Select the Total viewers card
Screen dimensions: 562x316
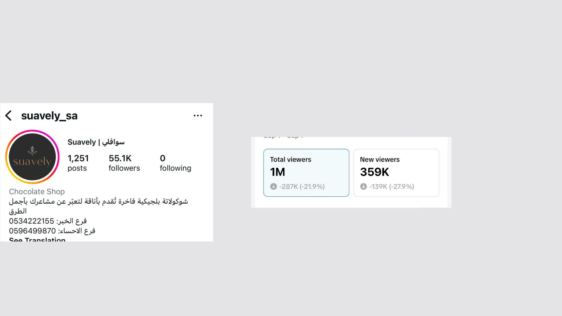(x=306, y=173)
